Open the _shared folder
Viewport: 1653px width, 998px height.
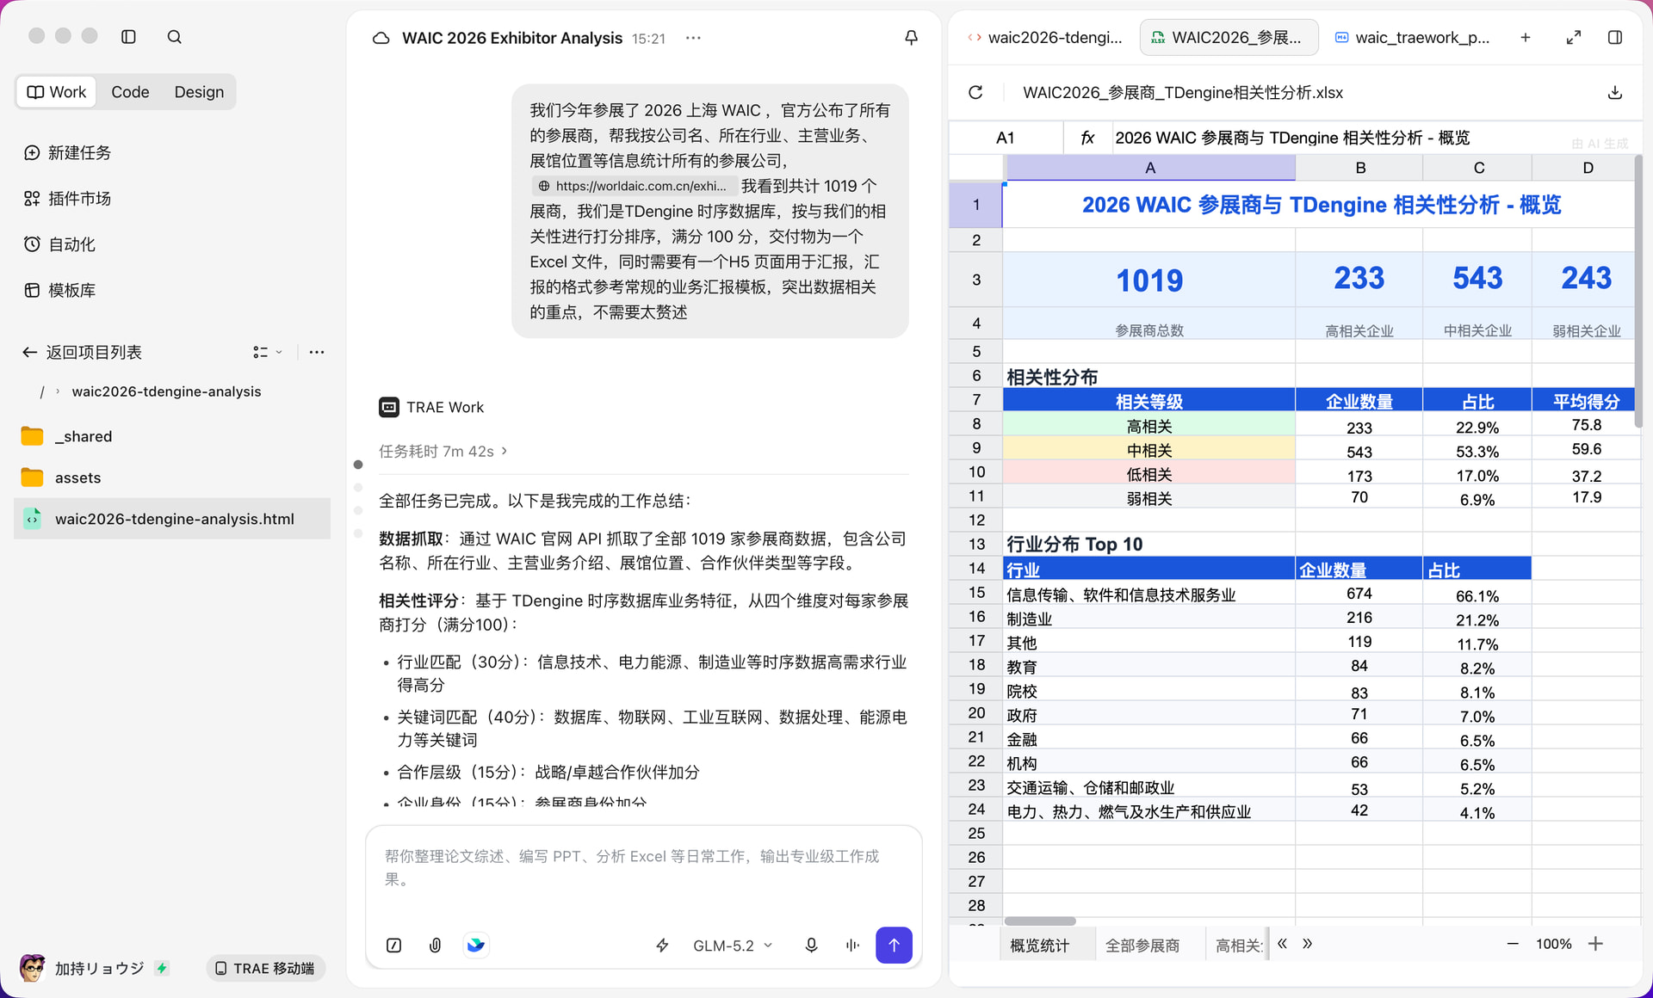click(172, 436)
